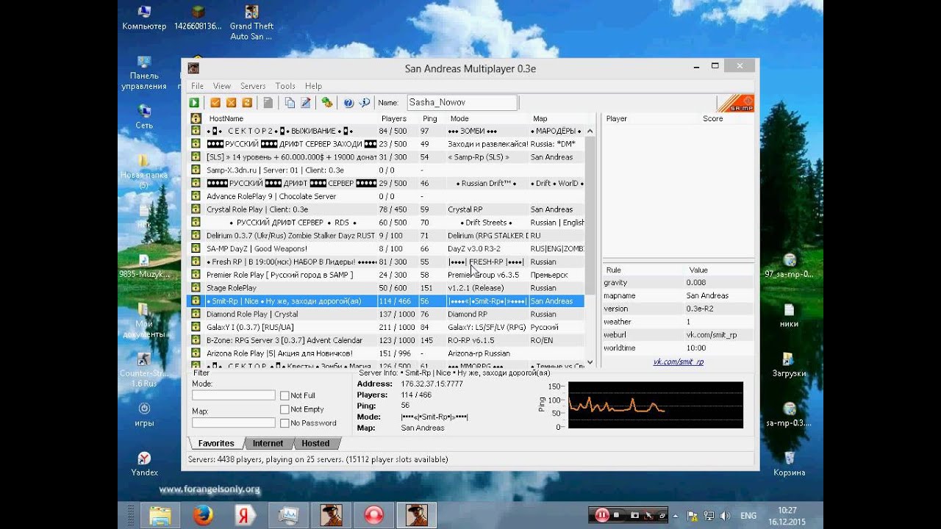Open File Explorer from the taskbar

[x=160, y=516]
